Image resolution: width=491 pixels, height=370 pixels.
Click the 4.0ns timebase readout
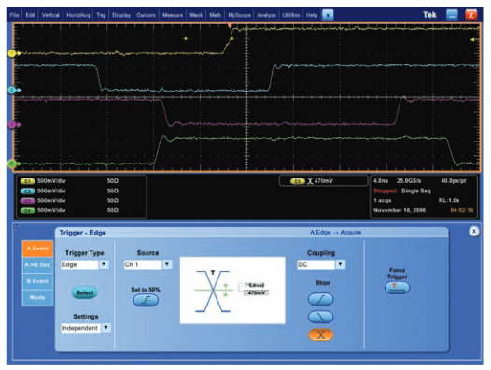click(x=381, y=181)
